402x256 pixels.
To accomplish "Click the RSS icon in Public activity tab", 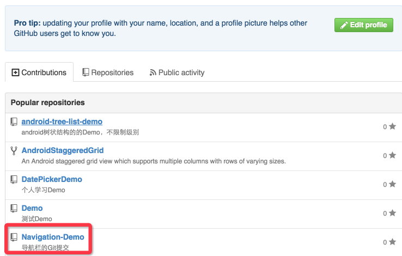I will click(153, 72).
